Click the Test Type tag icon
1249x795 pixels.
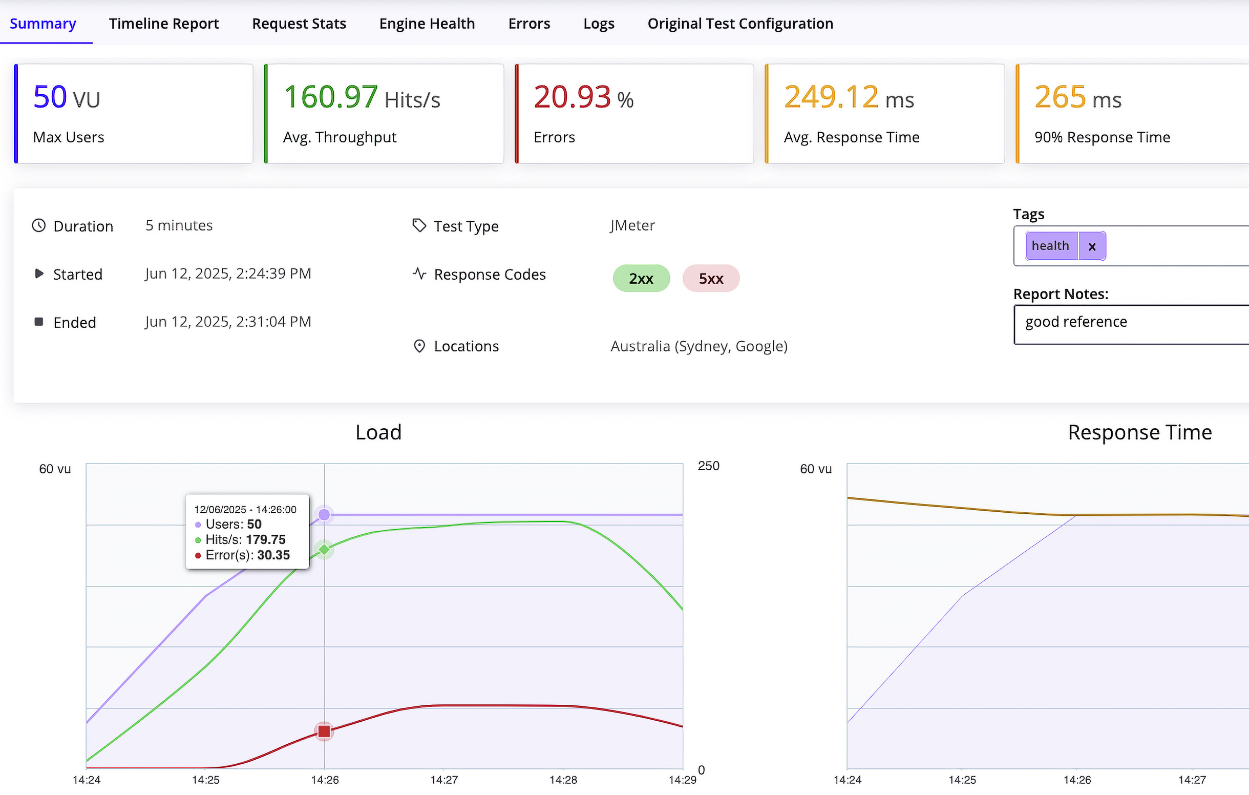pyautogui.click(x=418, y=226)
